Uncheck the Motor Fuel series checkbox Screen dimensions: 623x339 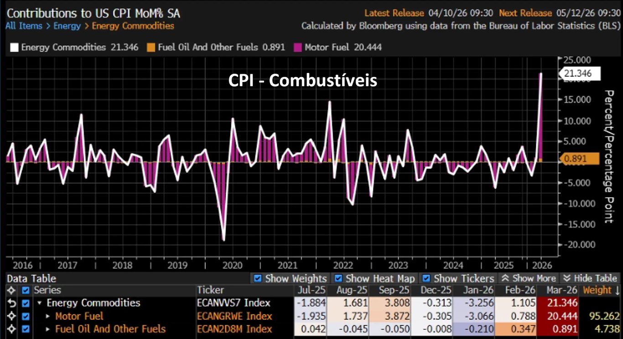tap(26, 316)
